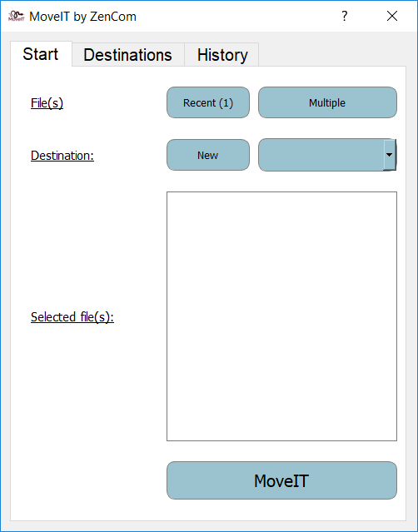Click the MoveIT app icon in title bar
Viewport: 418px width, 532px height.
[x=17, y=16]
